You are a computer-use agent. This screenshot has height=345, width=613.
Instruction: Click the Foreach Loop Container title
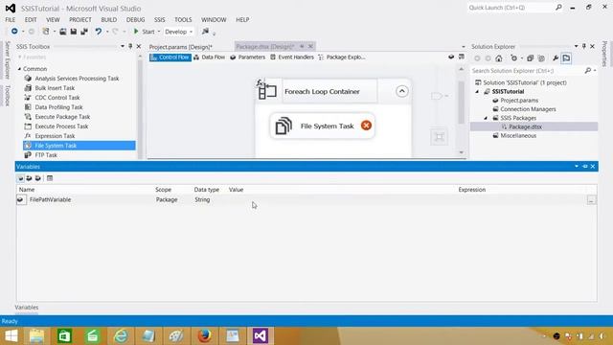tap(322, 92)
